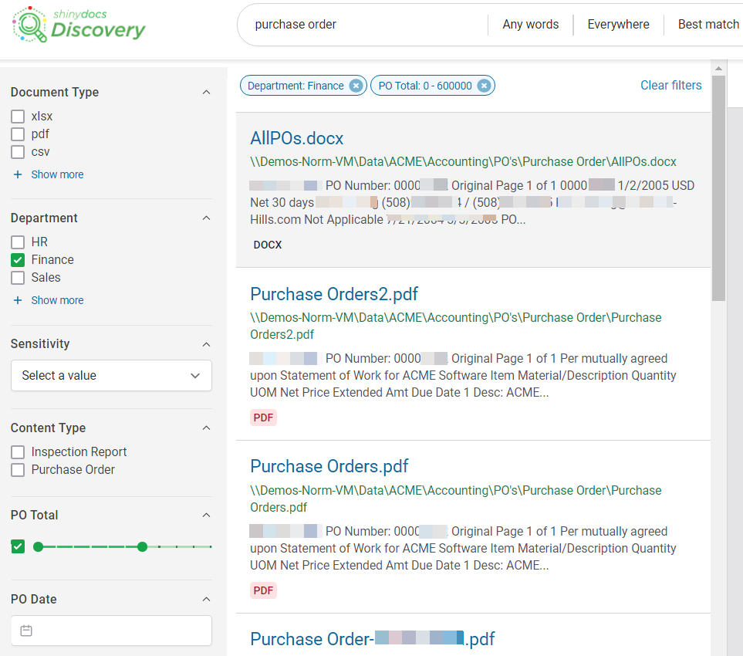The width and height of the screenshot is (743, 656).
Task: Uncheck the Finance department filter
Action: 18,260
